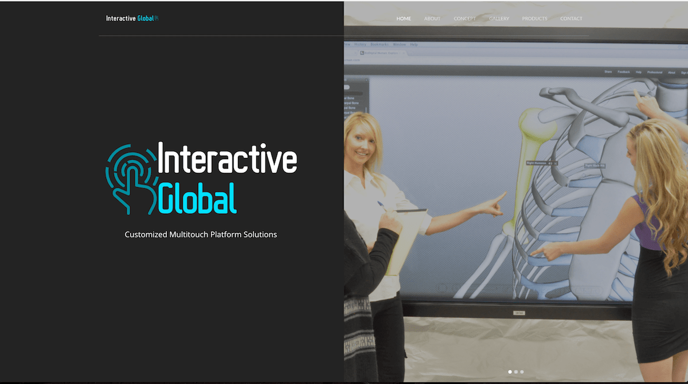This screenshot has width=688, height=384.
Task: Click the small Interactive Global header logo
Action: (x=130, y=18)
